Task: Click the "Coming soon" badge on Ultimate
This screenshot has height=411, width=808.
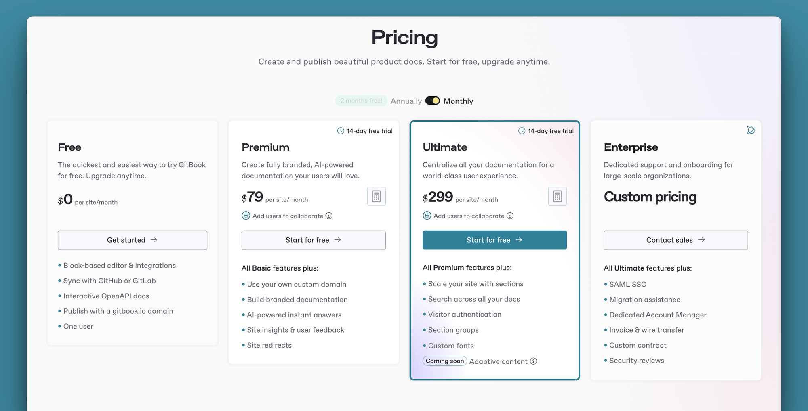Action: click(444, 361)
